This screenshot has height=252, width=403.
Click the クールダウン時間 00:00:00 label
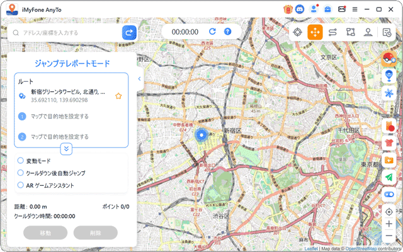45,216
